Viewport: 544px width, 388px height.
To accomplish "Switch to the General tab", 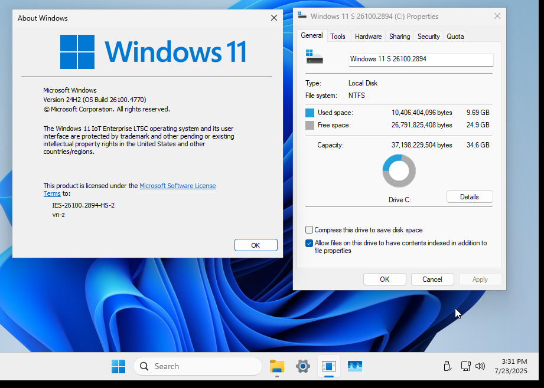I will coord(311,35).
